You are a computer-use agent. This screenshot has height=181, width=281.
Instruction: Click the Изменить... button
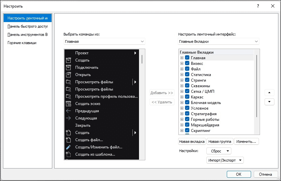click(246, 142)
